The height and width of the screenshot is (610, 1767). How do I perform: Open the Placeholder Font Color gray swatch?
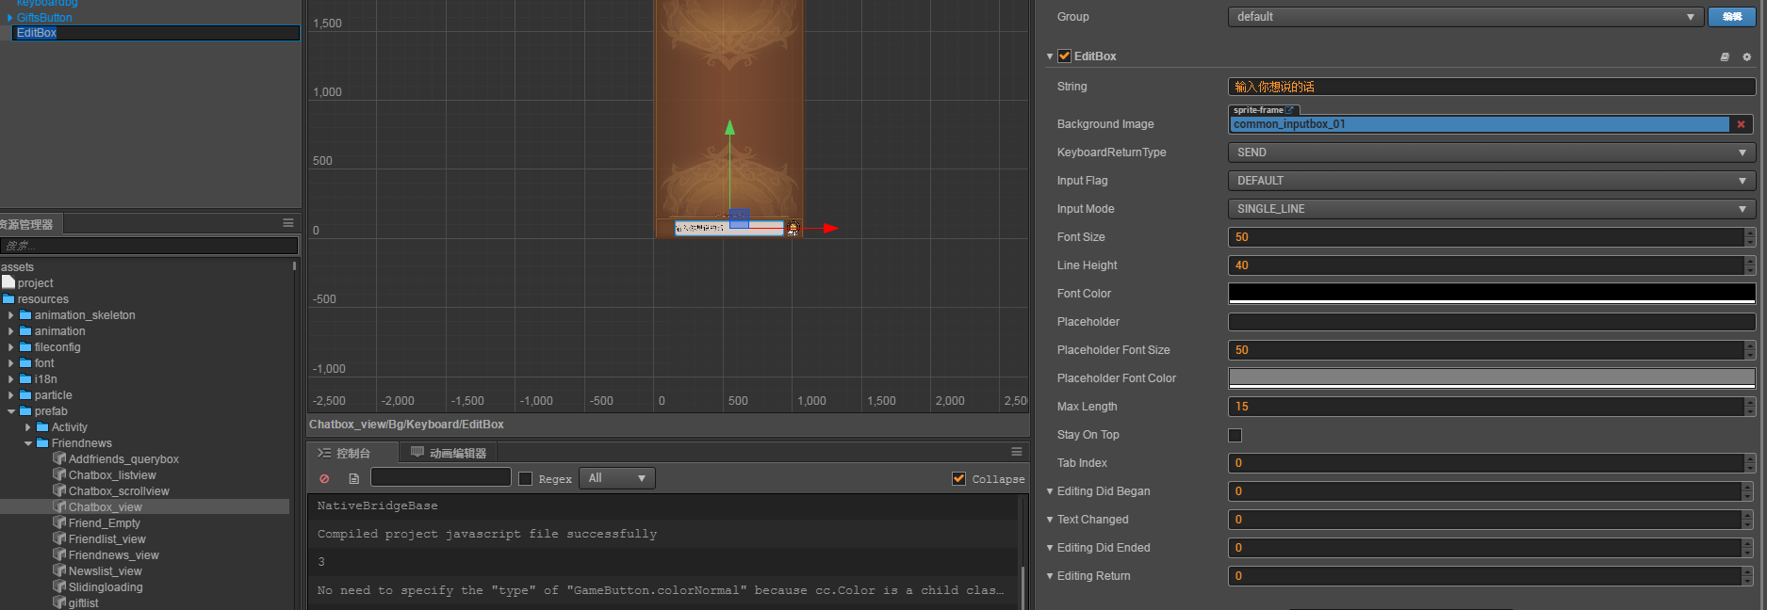1492,378
